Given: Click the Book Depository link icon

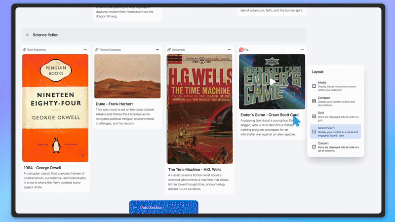Looking at the screenshot, I should coord(24,50).
